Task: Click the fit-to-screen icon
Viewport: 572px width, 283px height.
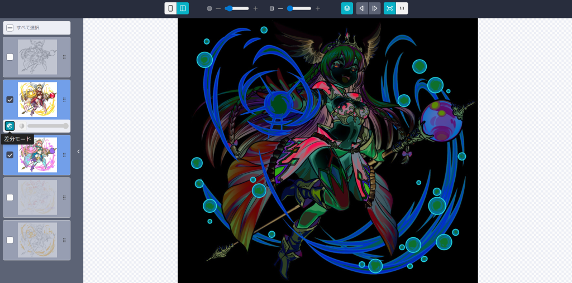Action: coord(390,8)
